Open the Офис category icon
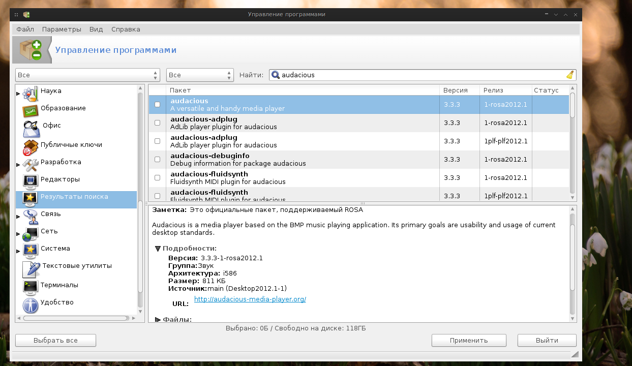Image resolution: width=632 pixels, height=366 pixels. (x=31, y=129)
